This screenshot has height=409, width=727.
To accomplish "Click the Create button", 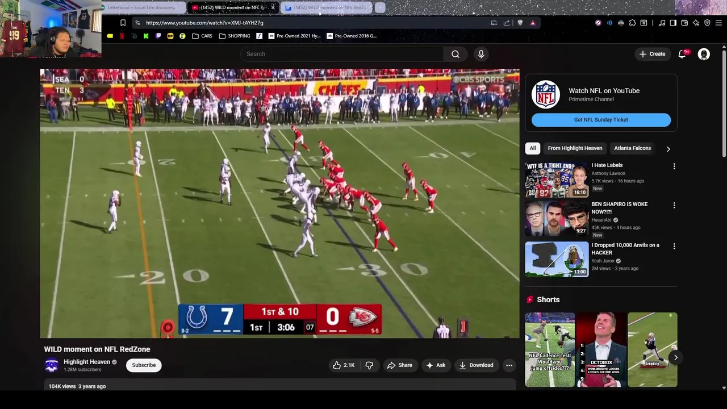I will [x=652, y=54].
